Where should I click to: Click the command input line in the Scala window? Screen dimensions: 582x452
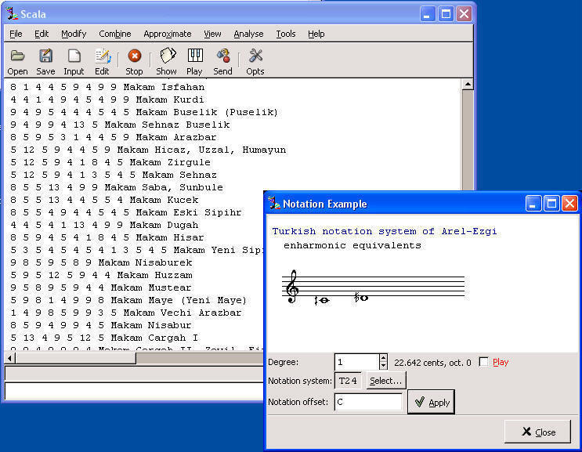pyautogui.click(x=134, y=391)
